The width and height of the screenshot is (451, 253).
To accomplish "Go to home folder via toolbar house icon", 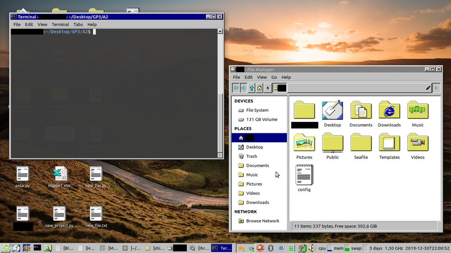I will click(x=259, y=88).
